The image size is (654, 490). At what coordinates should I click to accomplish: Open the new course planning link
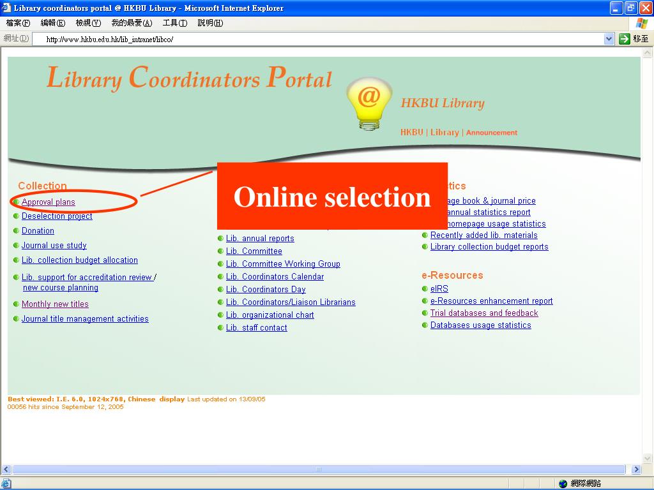[x=61, y=288]
